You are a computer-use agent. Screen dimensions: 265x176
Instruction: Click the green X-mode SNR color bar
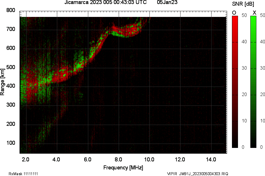coord(253,82)
